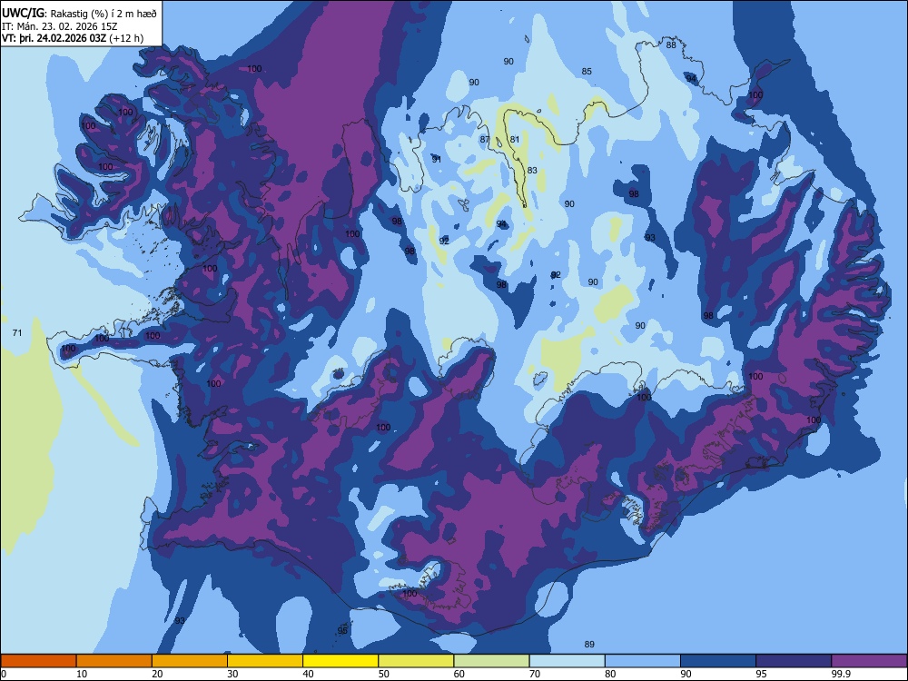Click the '91' humidity value on the map
Screen dimensions: 908x681
[437, 159]
